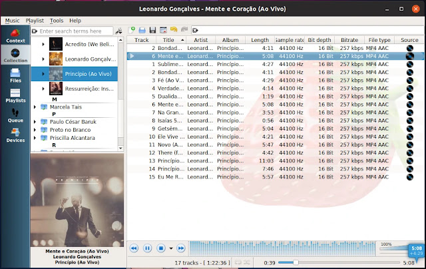The height and width of the screenshot is (269, 426).
Task: Click the playlist filter search field
Action: tap(308, 30)
